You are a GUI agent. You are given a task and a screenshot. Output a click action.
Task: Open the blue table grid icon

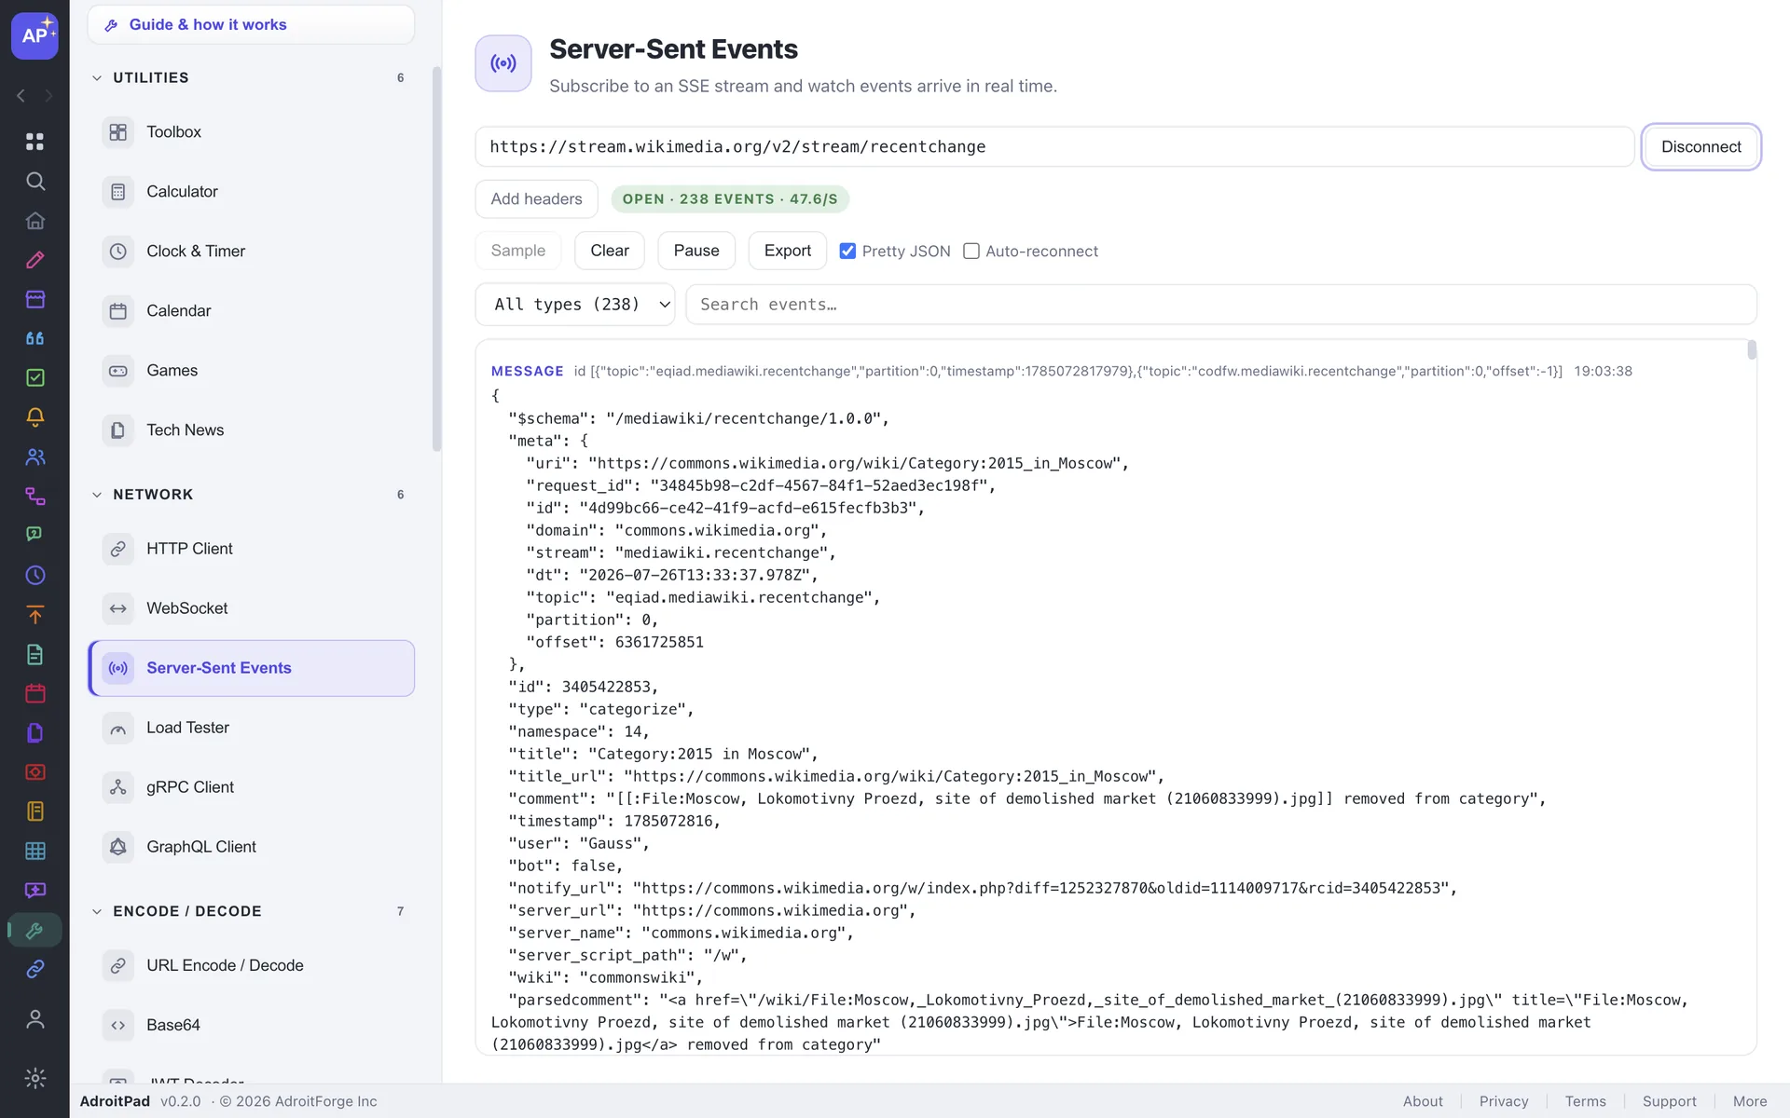(34, 851)
